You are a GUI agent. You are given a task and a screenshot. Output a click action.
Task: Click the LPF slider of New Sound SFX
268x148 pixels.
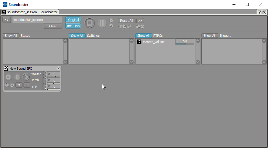coord(54,89)
